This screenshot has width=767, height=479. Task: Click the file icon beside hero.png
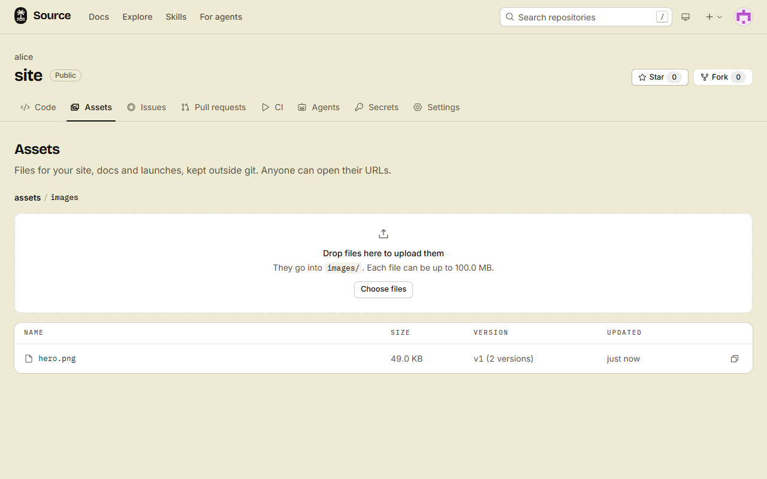28,359
